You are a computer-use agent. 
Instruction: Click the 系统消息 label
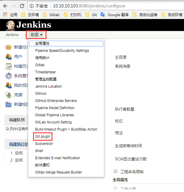[123, 66]
